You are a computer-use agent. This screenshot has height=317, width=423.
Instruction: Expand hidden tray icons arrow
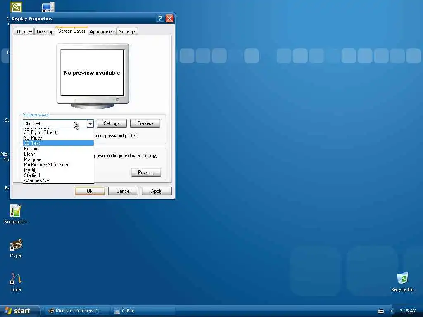(392, 311)
